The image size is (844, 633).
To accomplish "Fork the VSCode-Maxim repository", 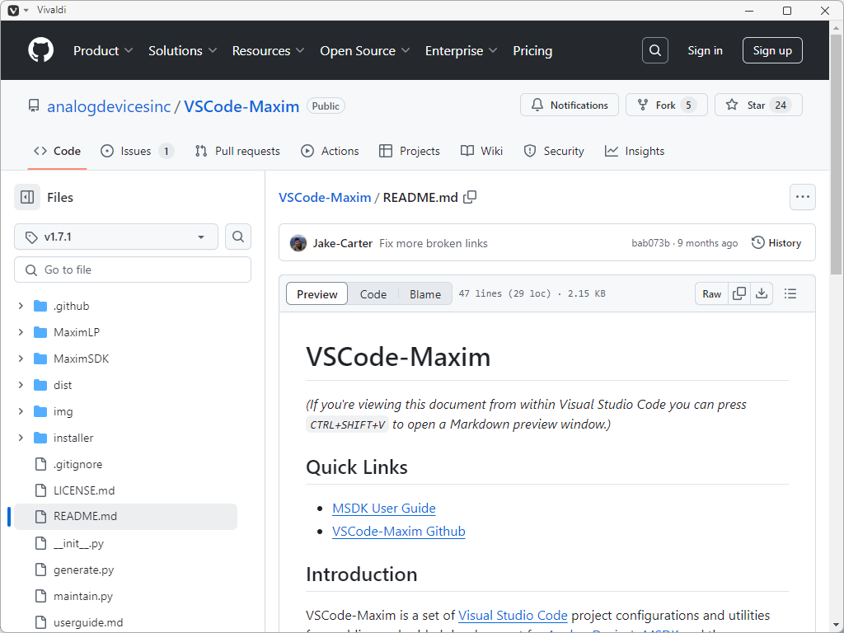I will pyautogui.click(x=666, y=105).
